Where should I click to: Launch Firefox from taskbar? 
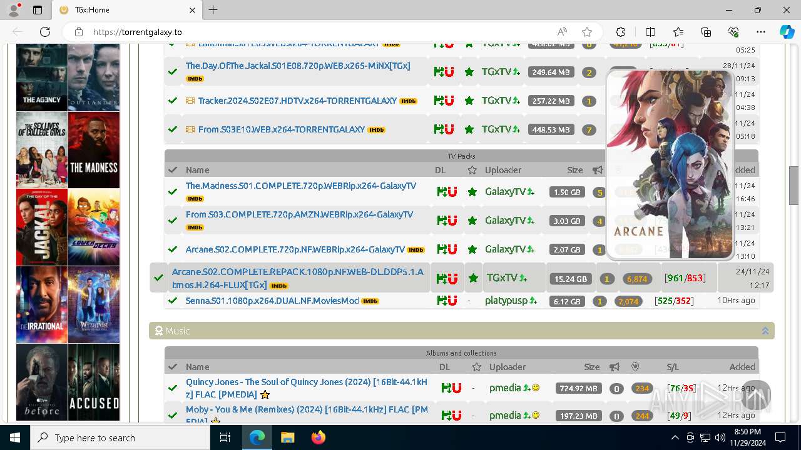(x=318, y=437)
